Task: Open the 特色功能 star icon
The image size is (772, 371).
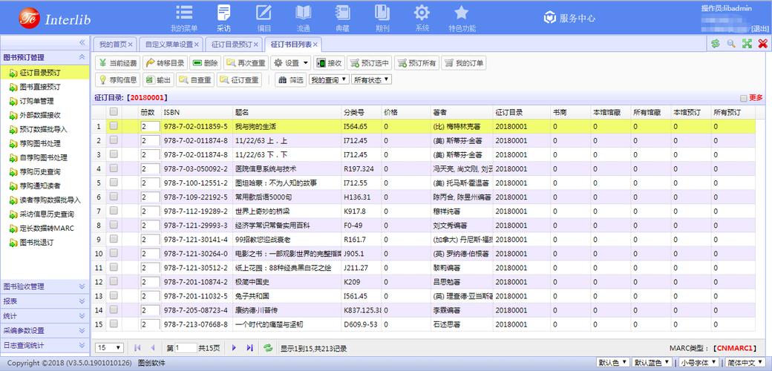Action: 462,18
